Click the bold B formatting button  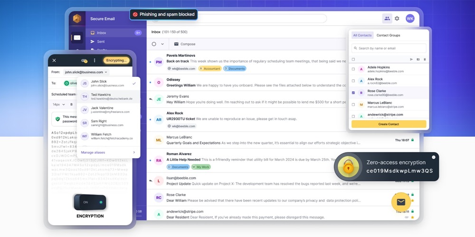click(72, 105)
